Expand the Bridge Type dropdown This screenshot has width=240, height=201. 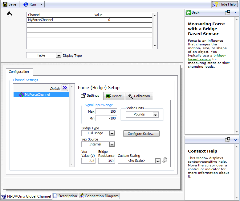112,133
